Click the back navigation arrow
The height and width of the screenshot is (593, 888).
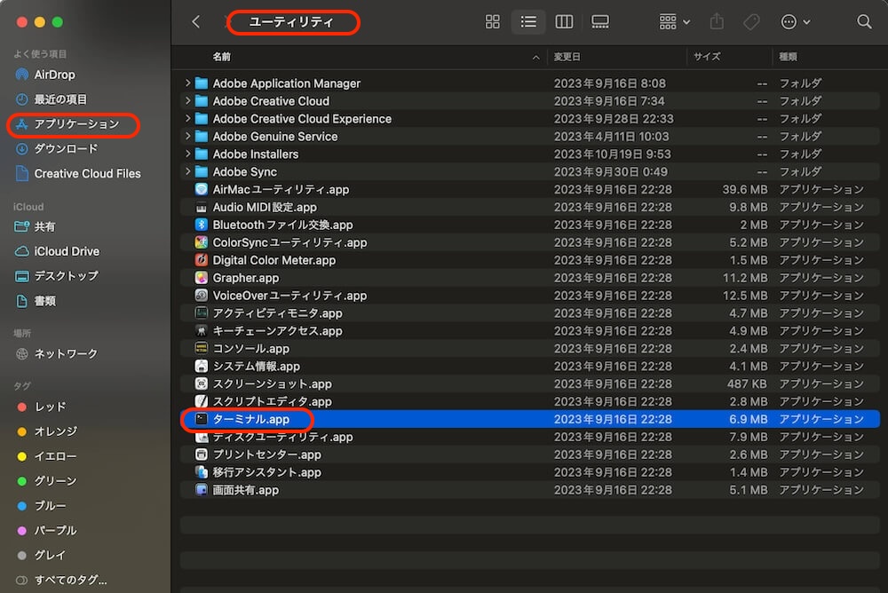(x=196, y=22)
